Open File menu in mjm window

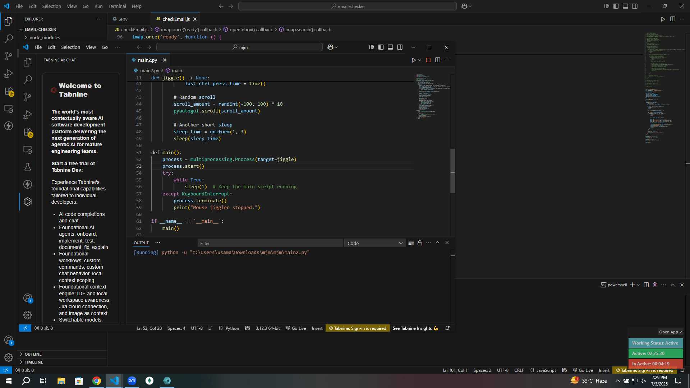coord(38,47)
